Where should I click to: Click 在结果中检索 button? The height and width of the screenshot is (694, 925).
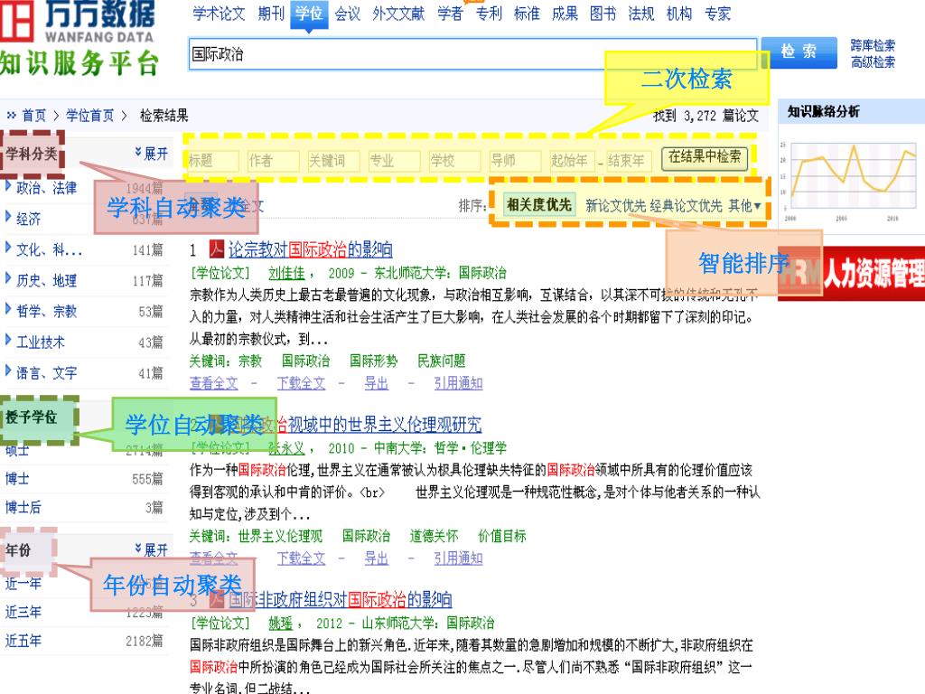(x=705, y=157)
